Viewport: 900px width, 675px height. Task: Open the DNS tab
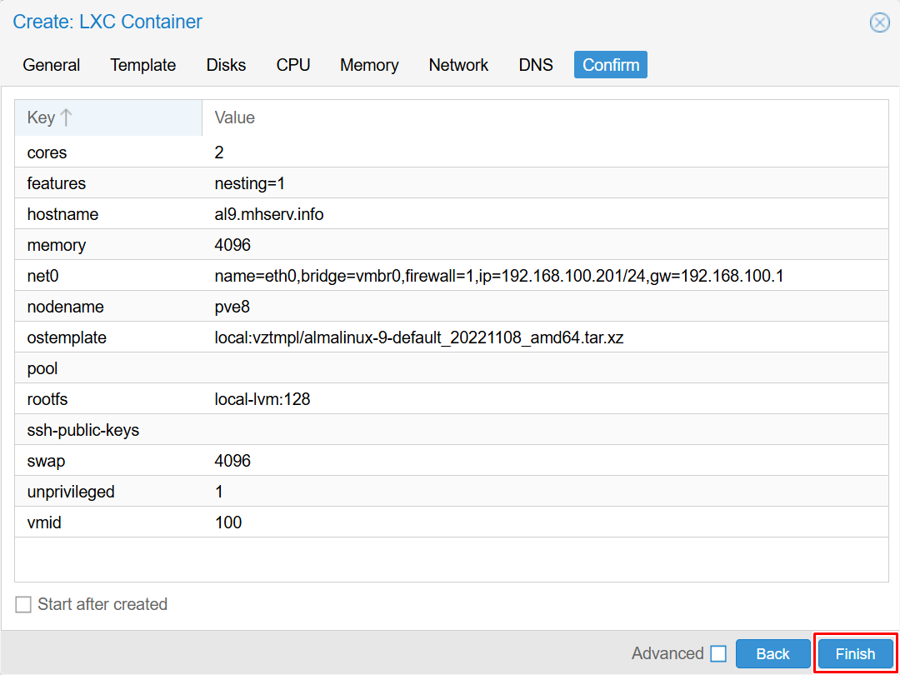(x=536, y=65)
